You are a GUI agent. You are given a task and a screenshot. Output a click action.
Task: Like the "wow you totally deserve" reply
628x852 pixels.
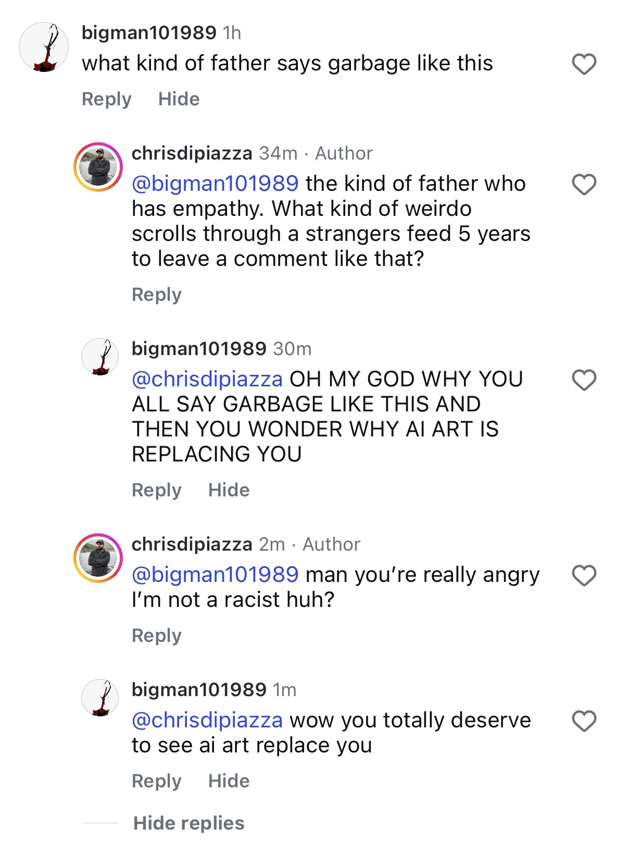(584, 721)
